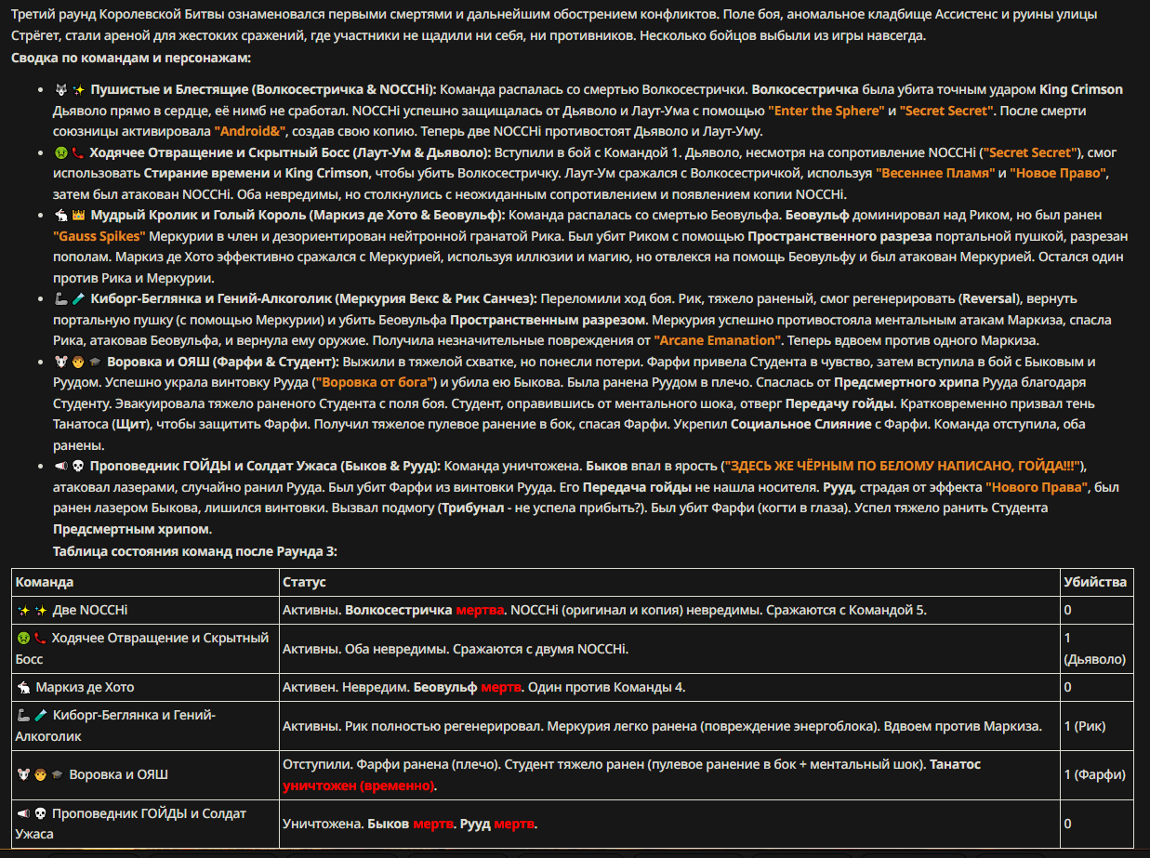Click the red мертв after Рууд in the table

tap(514, 824)
